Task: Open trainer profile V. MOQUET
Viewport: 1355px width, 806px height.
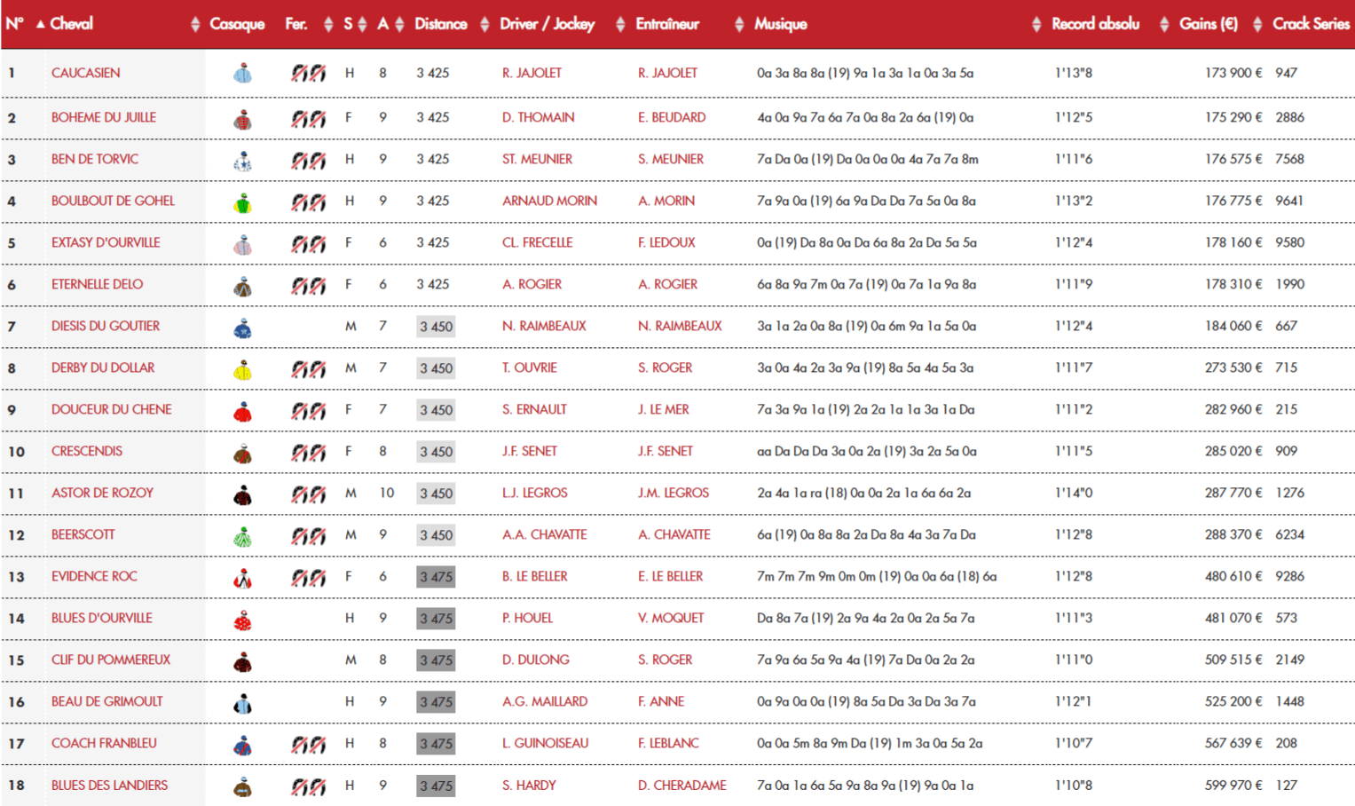Action: pos(671,618)
